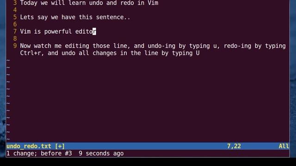Click the word 'undo-ing' on line 9
296x166 pixels.
(161, 46)
